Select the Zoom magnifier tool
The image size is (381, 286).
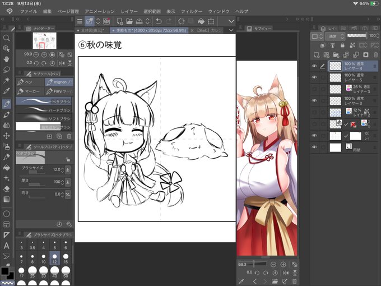(7, 38)
